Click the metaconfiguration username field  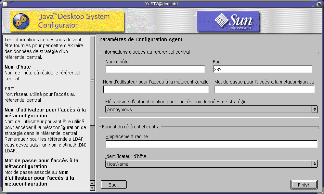click(x=155, y=89)
